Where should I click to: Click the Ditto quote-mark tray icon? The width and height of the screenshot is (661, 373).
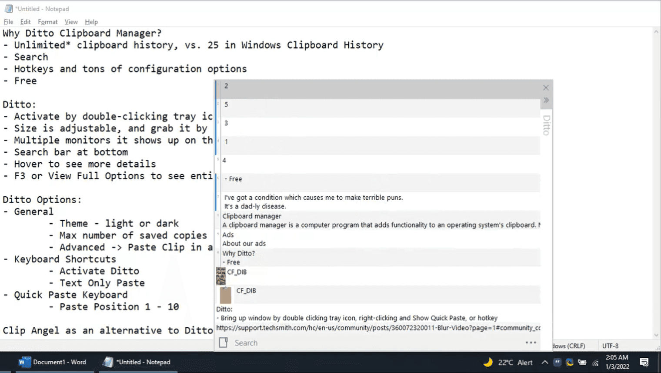tap(557, 362)
